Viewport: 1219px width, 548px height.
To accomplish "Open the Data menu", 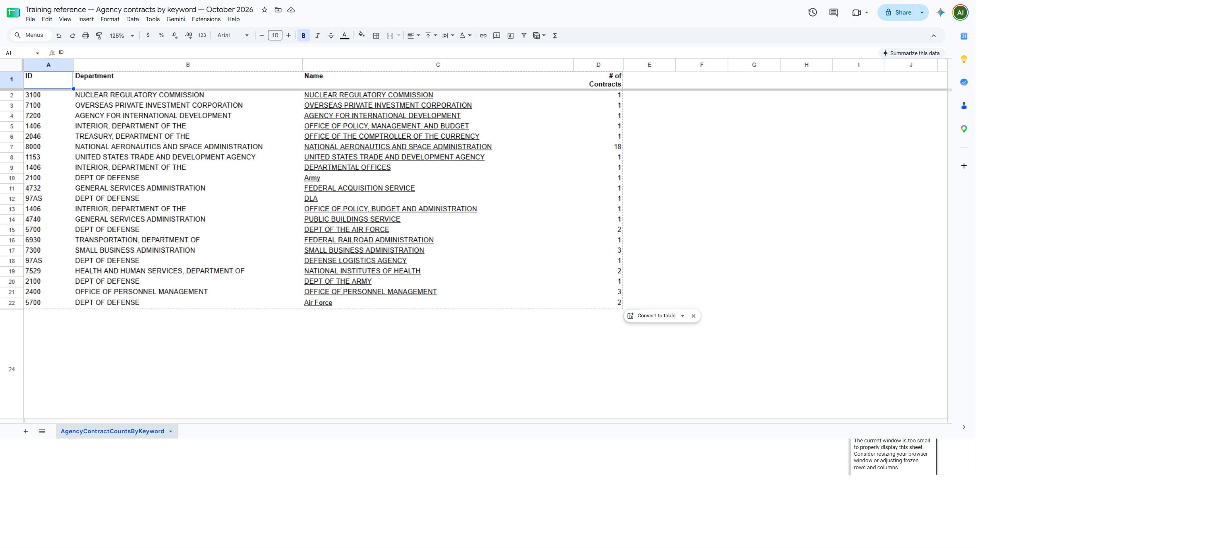I will [133, 19].
